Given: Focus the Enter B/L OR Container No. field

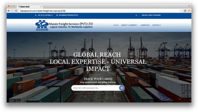Looking at the screenshot, I should [95, 88].
